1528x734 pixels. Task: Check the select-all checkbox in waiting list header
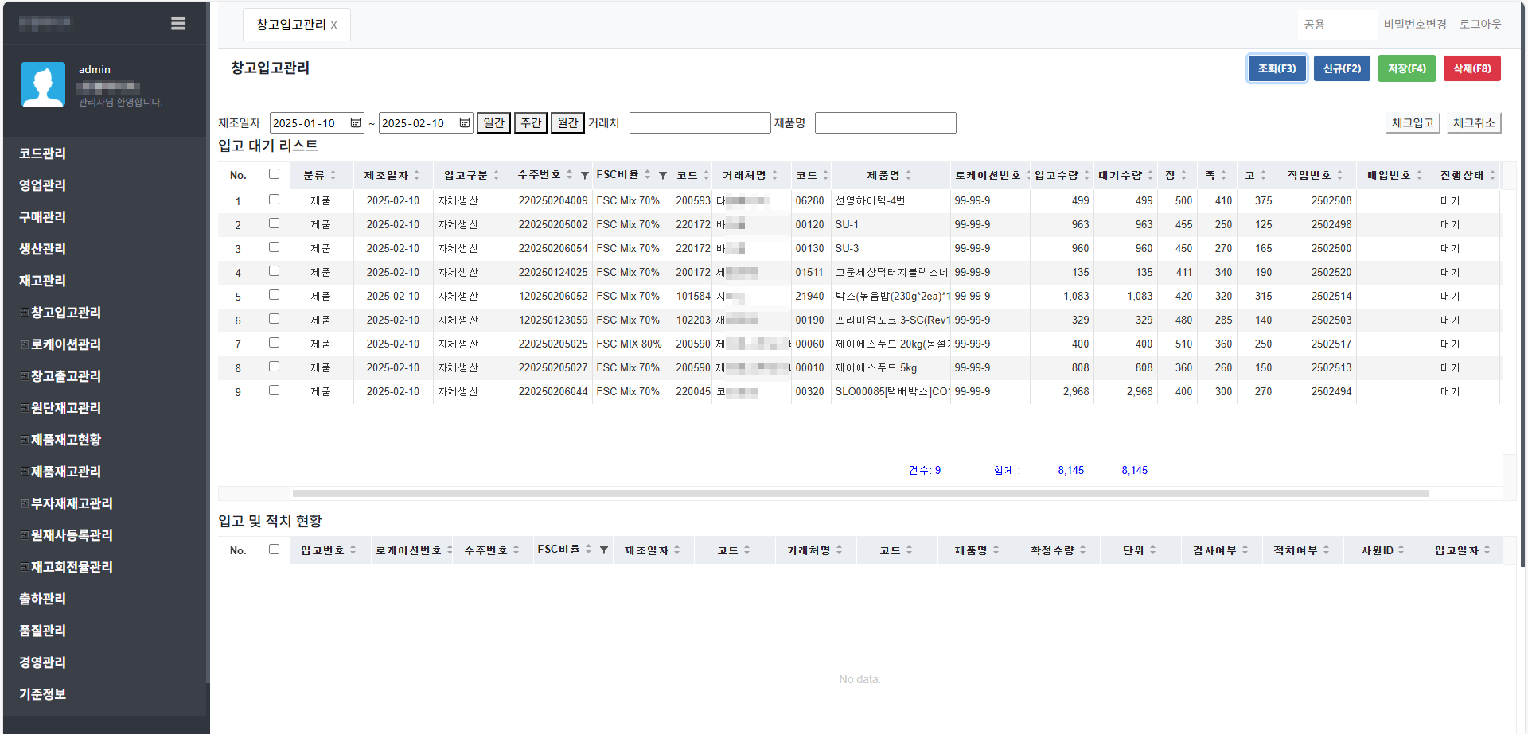[x=274, y=174]
